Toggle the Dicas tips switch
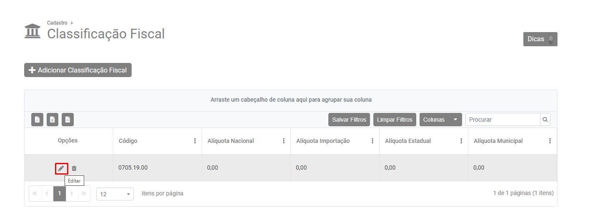 551,39
